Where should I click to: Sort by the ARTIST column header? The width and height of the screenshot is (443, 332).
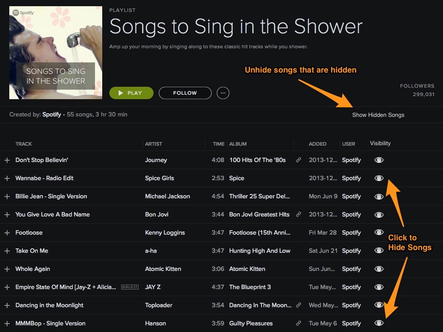click(x=154, y=144)
